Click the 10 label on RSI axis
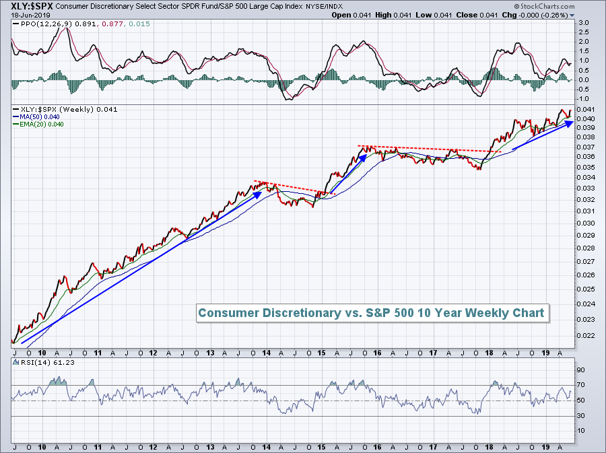This screenshot has height=453, width=606. point(581,431)
